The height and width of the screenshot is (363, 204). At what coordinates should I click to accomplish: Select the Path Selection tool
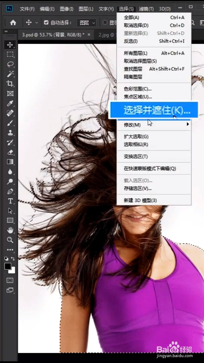10,211
